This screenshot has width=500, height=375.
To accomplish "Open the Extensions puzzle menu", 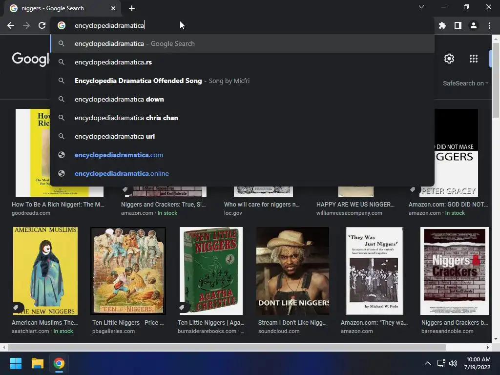I will 442,25.
